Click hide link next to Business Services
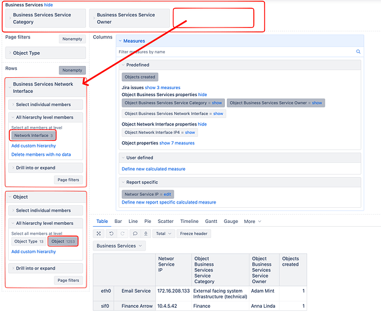The width and height of the screenshot is (381, 314). pyautogui.click(x=48, y=5)
